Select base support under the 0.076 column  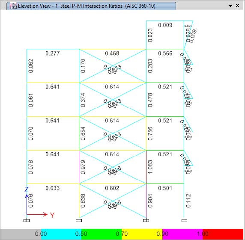point(27,220)
